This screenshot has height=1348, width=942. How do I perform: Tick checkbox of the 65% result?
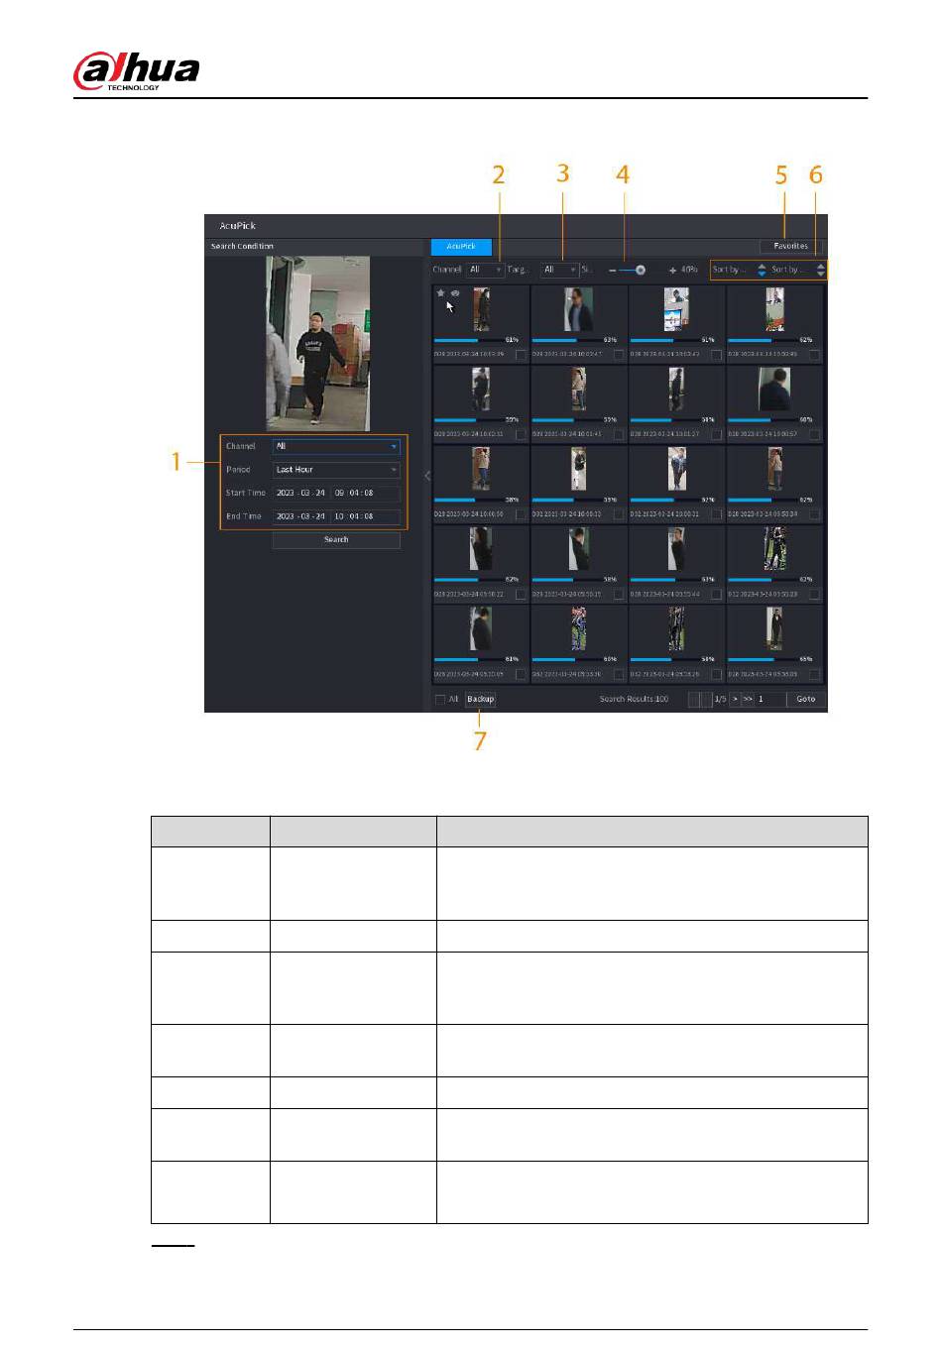pyautogui.click(x=814, y=674)
